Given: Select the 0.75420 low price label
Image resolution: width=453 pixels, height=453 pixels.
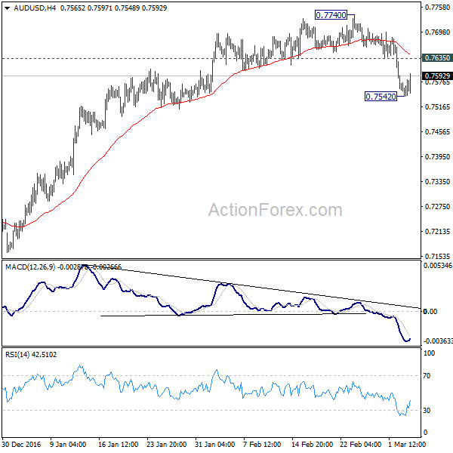Looking at the screenshot, I should point(381,96).
